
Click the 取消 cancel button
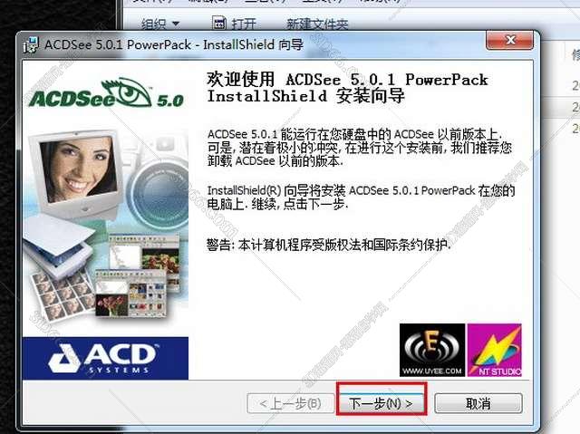click(478, 403)
